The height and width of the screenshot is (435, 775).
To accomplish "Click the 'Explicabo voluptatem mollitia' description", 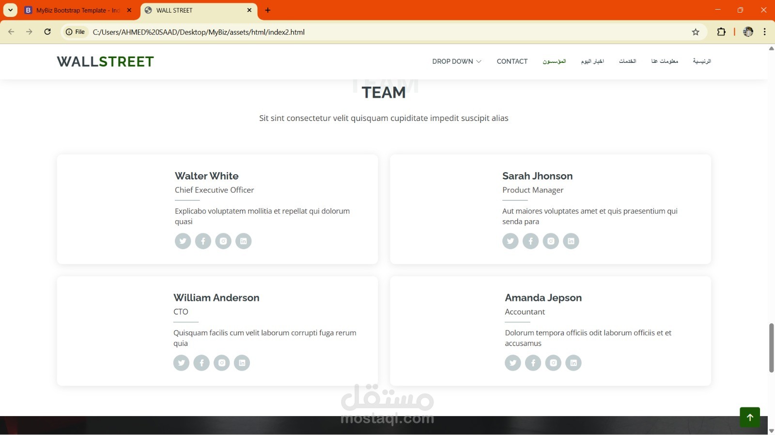I will click(262, 216).
